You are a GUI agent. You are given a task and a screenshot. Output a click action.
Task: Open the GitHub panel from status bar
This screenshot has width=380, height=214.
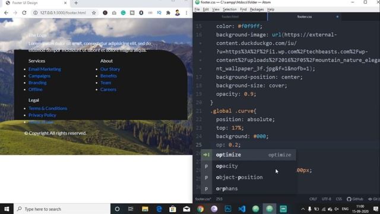355,199
